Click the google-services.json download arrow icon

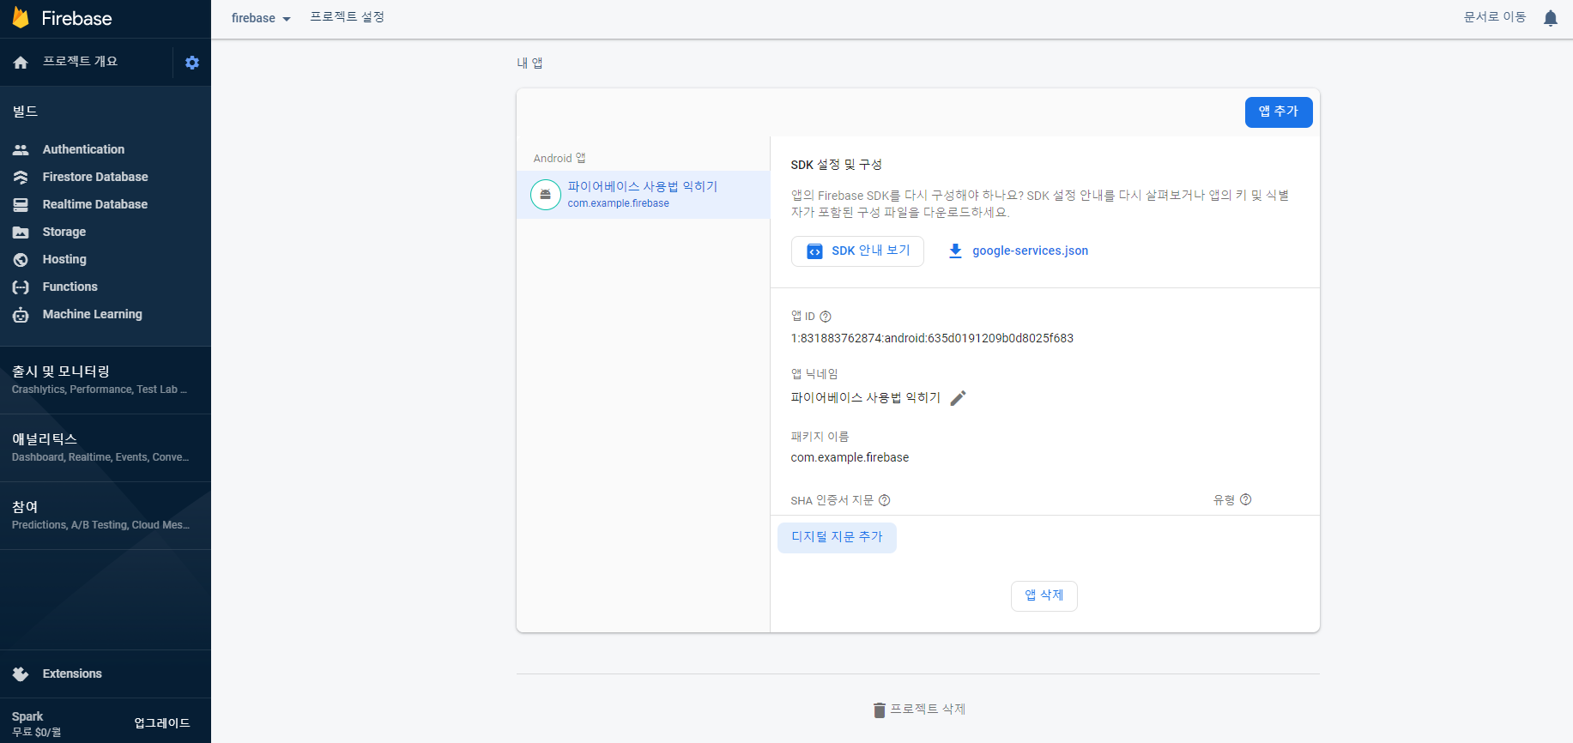coord(955,251)
